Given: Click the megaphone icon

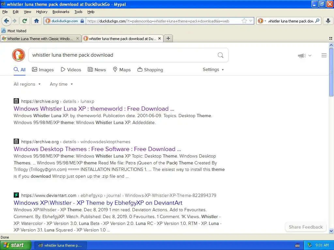Looking at the screenshot, I should pyautogui.click(x=302, y=56).
